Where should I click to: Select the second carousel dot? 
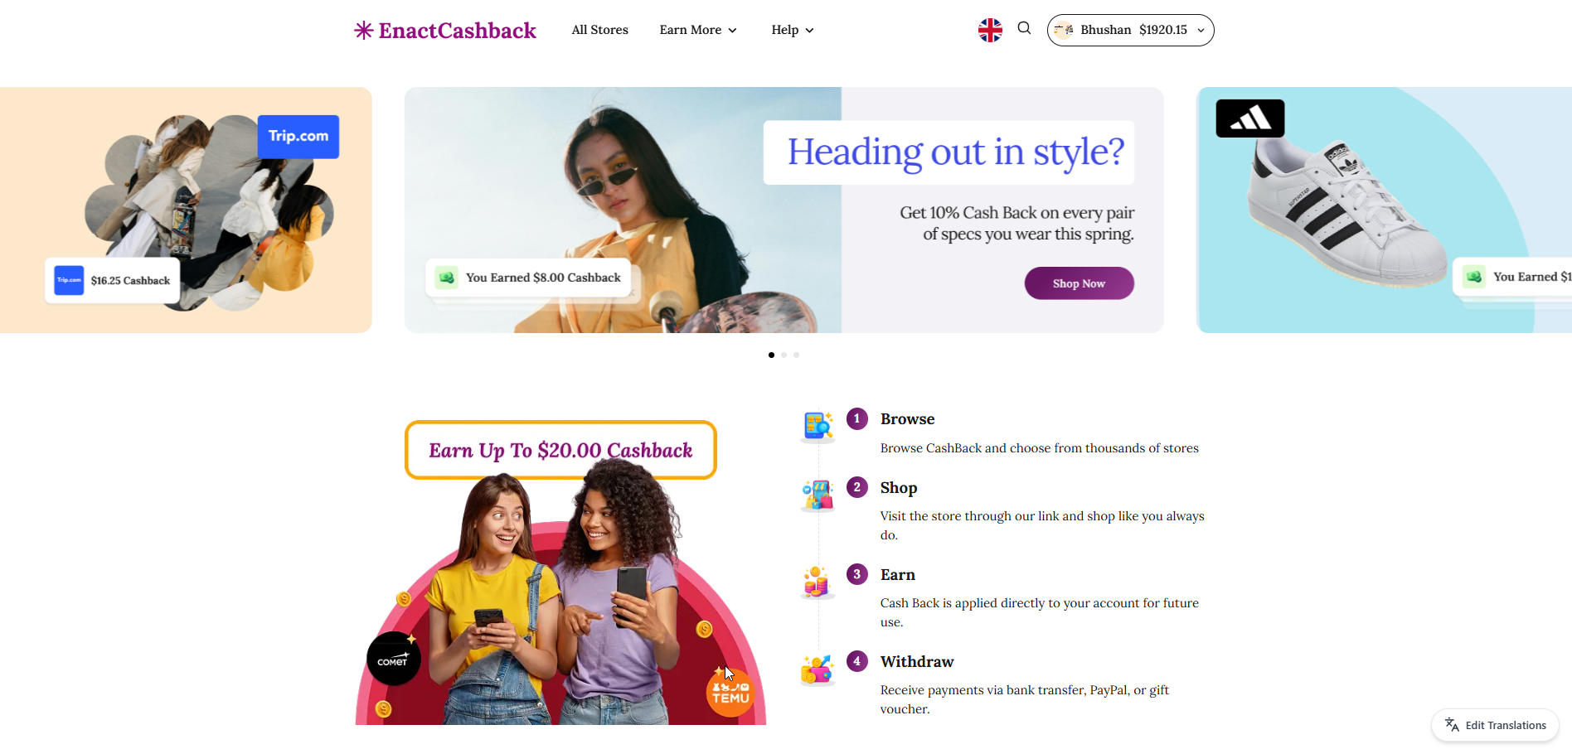(x=784, y=355)
